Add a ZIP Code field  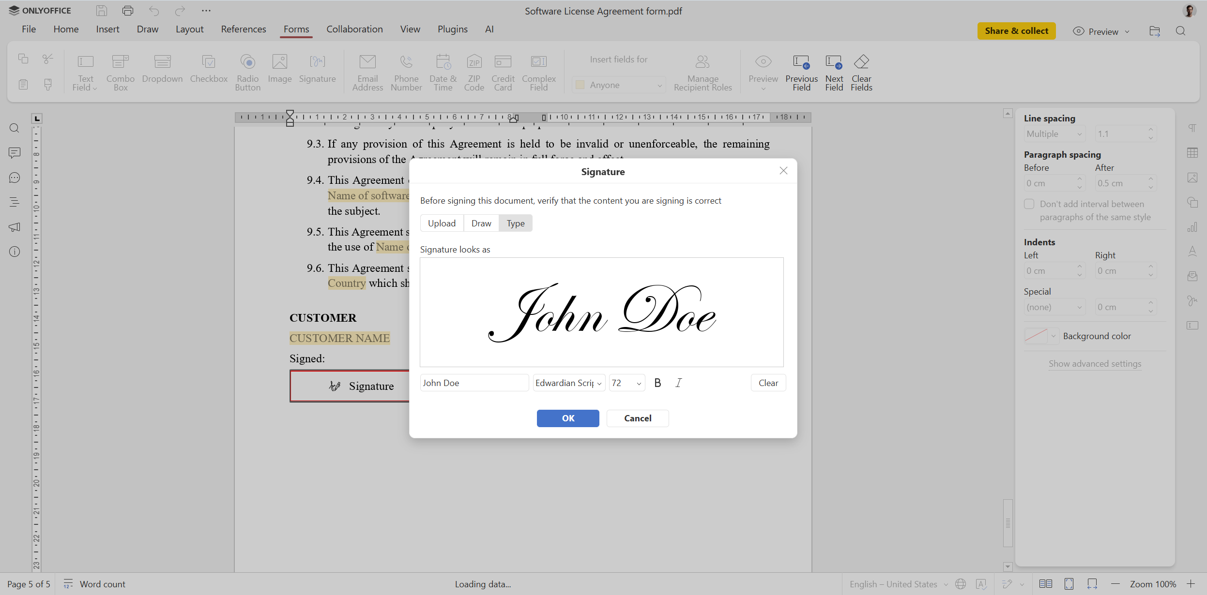click(x=474, y=71)
